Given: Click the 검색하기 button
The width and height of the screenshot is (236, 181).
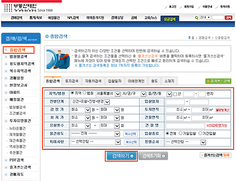Looking at the screenshot, I should [x=121, y=156].
